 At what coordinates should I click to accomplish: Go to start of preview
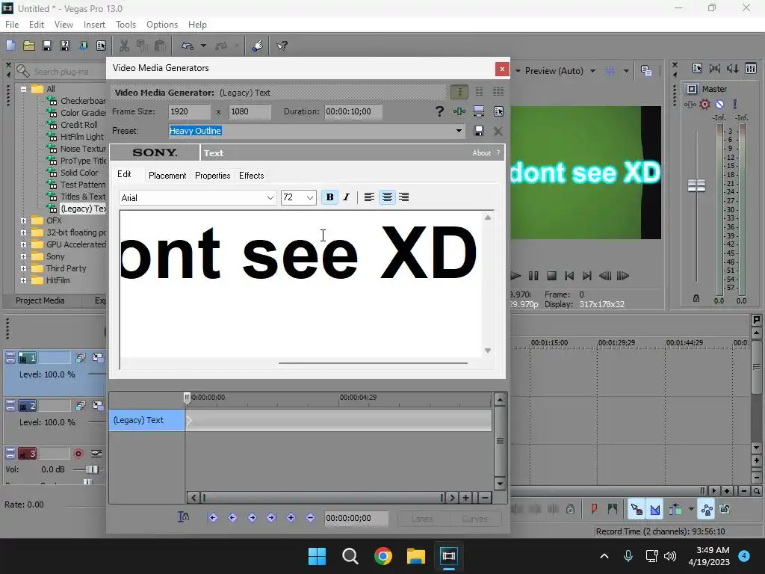click(569, 276)
